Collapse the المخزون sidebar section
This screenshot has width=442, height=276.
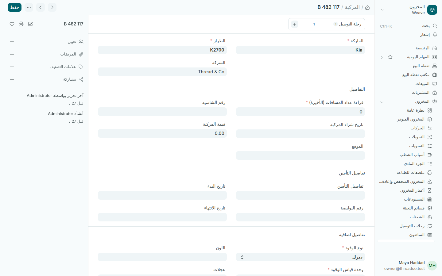tap(382, 102)
